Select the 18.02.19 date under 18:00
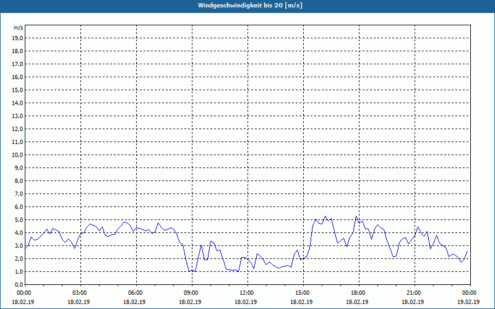The image size is (495, 309). pyautogui.click(x=358, y=302)
